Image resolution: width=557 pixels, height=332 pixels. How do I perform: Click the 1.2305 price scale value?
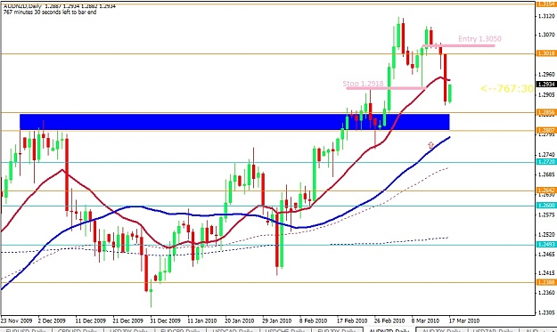(x=546, y=312)
